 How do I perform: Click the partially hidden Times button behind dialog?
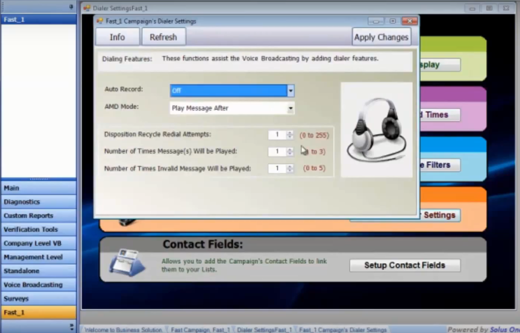point(440,115)
